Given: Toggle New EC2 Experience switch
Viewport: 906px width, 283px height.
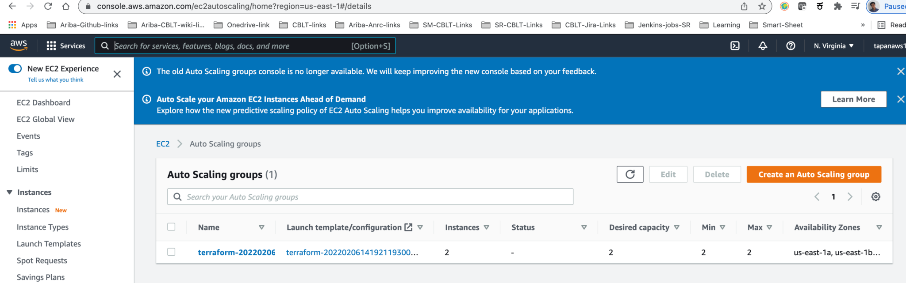Looking at the screenshot, I should pyautogui.click(x=15, y=68).
